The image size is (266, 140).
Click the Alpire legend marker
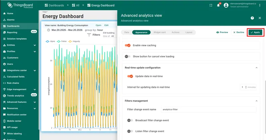tap(48, 42)
